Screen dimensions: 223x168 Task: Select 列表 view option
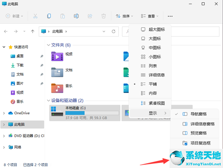150,66
